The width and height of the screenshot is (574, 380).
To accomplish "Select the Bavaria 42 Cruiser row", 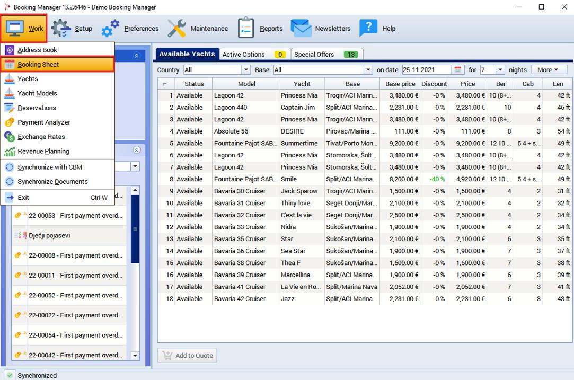I will tap(365, 299).
